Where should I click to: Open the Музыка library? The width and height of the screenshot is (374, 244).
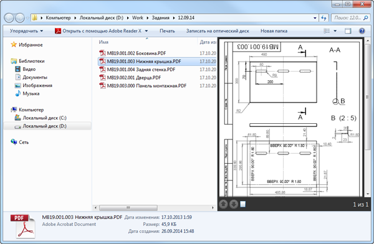31,93
